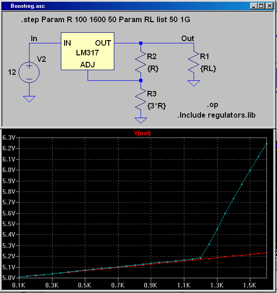277x293 pixels.
Task: Click the junction dot at the OUT node
Action: click(141, 43)
